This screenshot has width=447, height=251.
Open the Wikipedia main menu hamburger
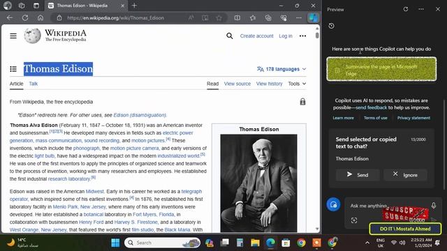pos(13,36)
